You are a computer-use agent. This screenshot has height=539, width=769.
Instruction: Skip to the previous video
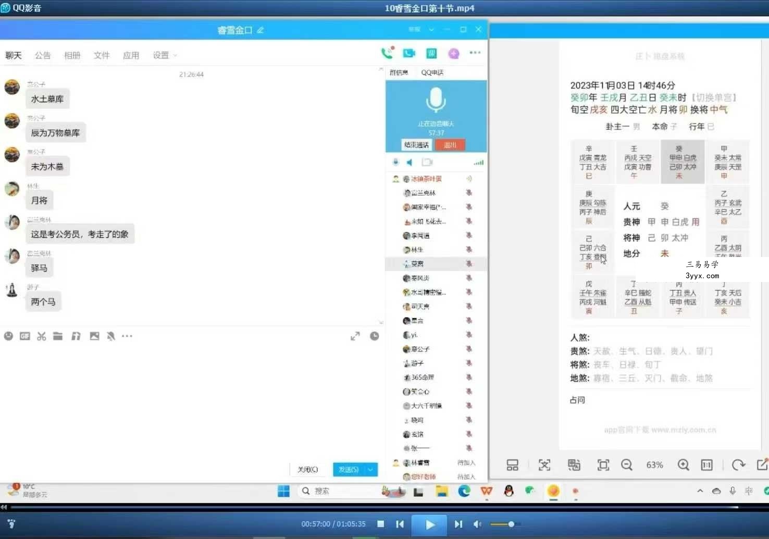point(400,524)
